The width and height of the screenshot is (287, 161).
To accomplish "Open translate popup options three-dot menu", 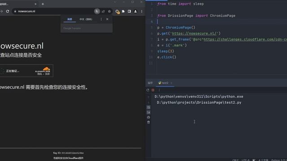I will [x=101, y=19].
